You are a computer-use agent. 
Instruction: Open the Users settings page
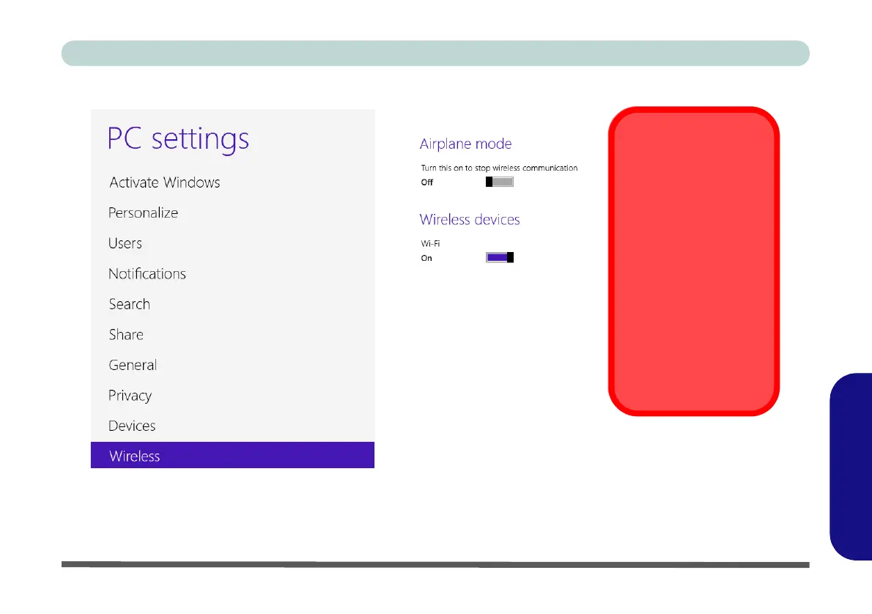point(125,243)
